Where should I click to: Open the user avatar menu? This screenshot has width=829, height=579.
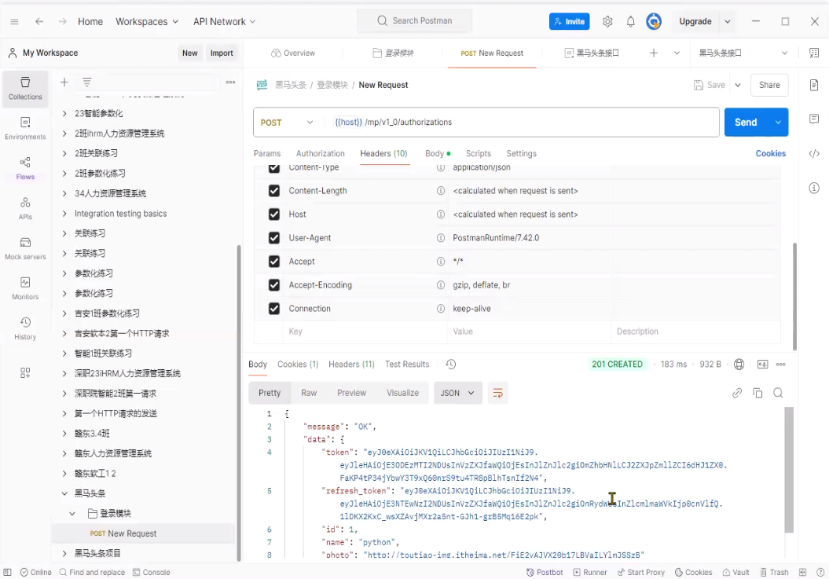coord(654,22)
